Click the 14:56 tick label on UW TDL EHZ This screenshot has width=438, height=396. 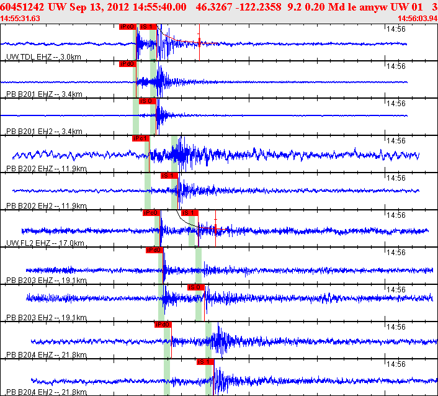coord(396,29)
